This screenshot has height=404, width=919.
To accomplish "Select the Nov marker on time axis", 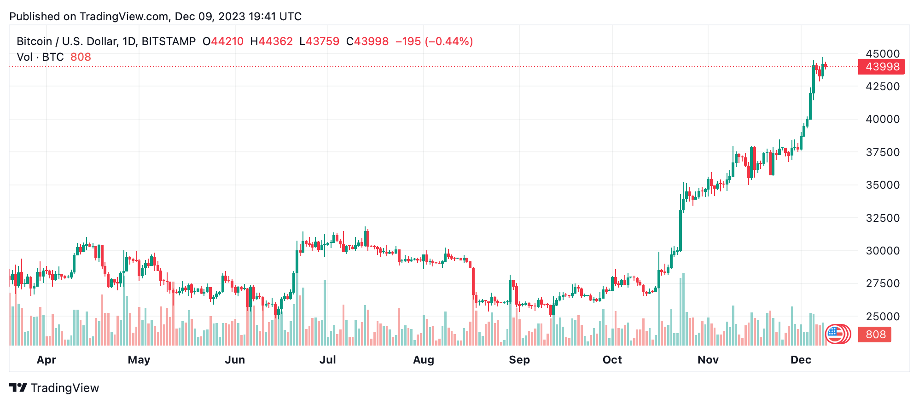I will [x=708, y=360].
